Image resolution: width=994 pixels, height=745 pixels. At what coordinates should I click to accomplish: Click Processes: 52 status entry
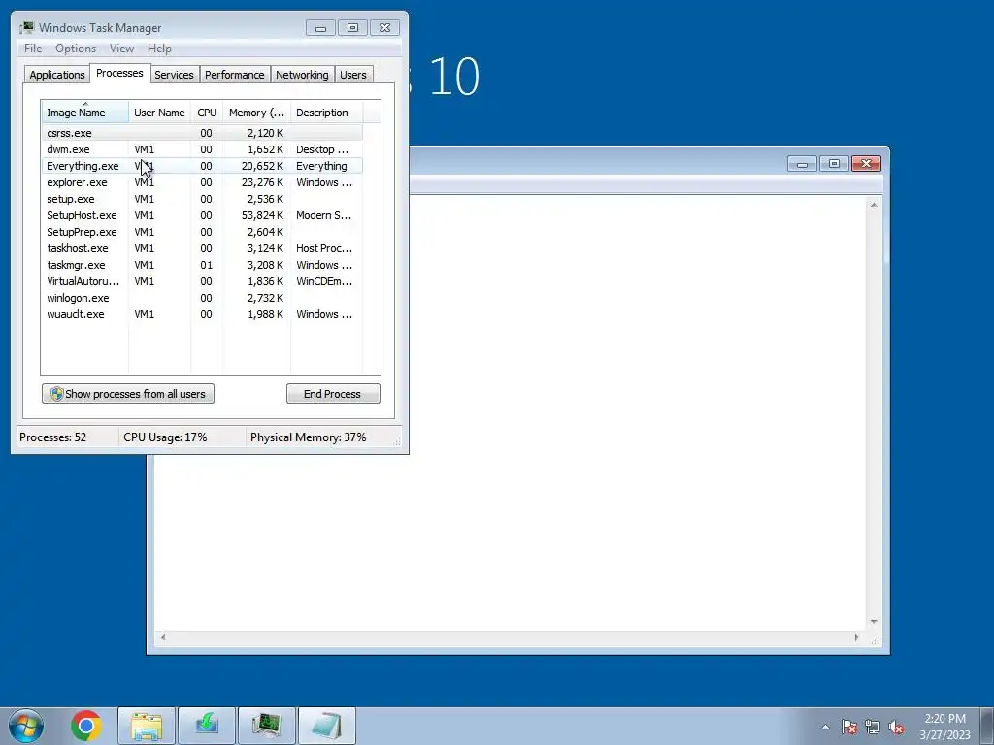[x=52, y=437]
